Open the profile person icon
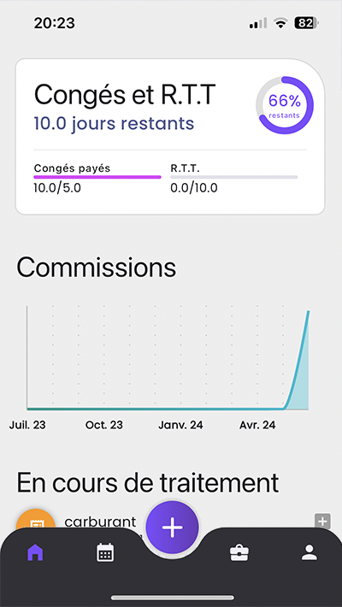 point(310,552)
